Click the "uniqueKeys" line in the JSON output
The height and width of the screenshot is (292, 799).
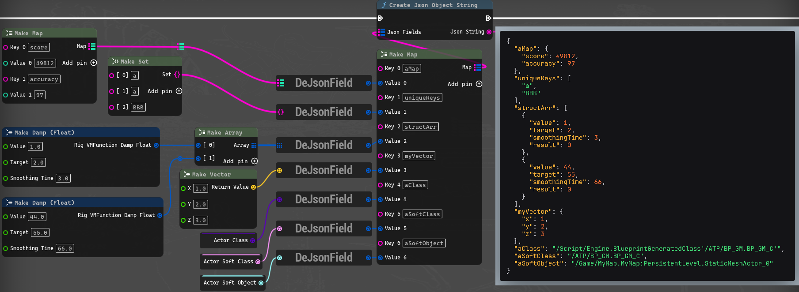tap(542, 78)
